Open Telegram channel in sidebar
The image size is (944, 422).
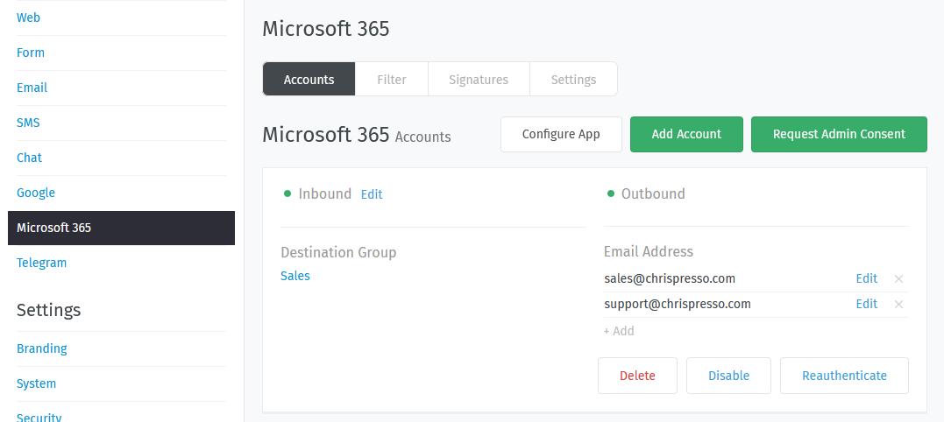(41, 263)
